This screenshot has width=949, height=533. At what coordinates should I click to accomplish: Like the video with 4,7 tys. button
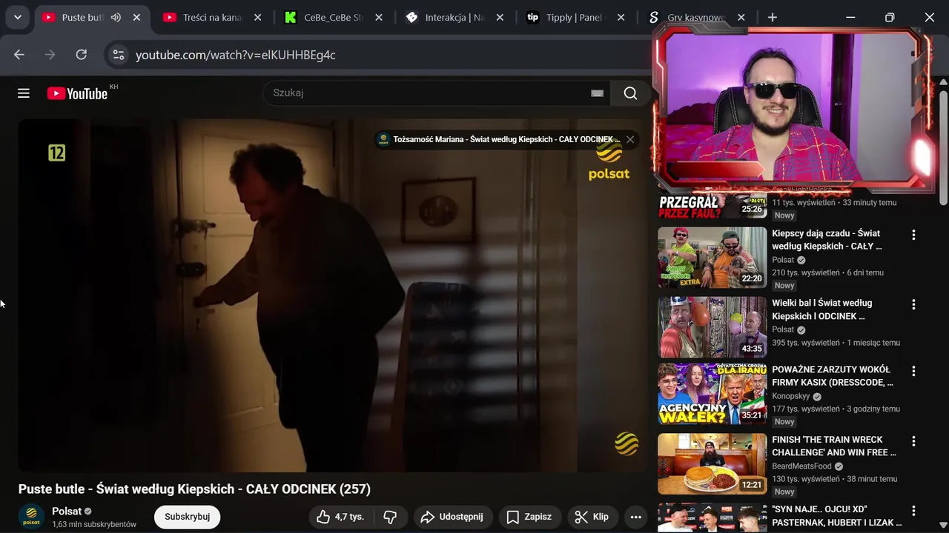340,517
